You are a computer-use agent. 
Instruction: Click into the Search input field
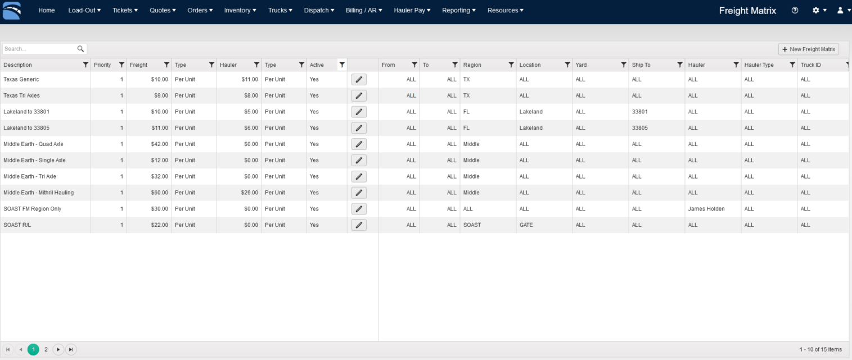pyautogui.click(x=39, y=49)
